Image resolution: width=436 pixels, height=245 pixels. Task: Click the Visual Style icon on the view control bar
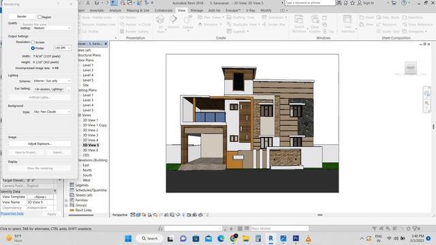(138, 215)
